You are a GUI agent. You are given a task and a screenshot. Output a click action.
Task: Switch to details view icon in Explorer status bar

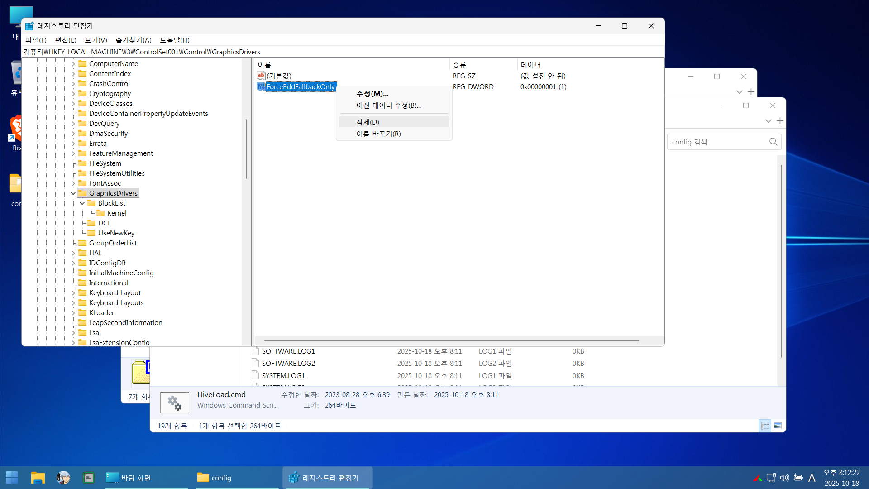coord(765,426)
